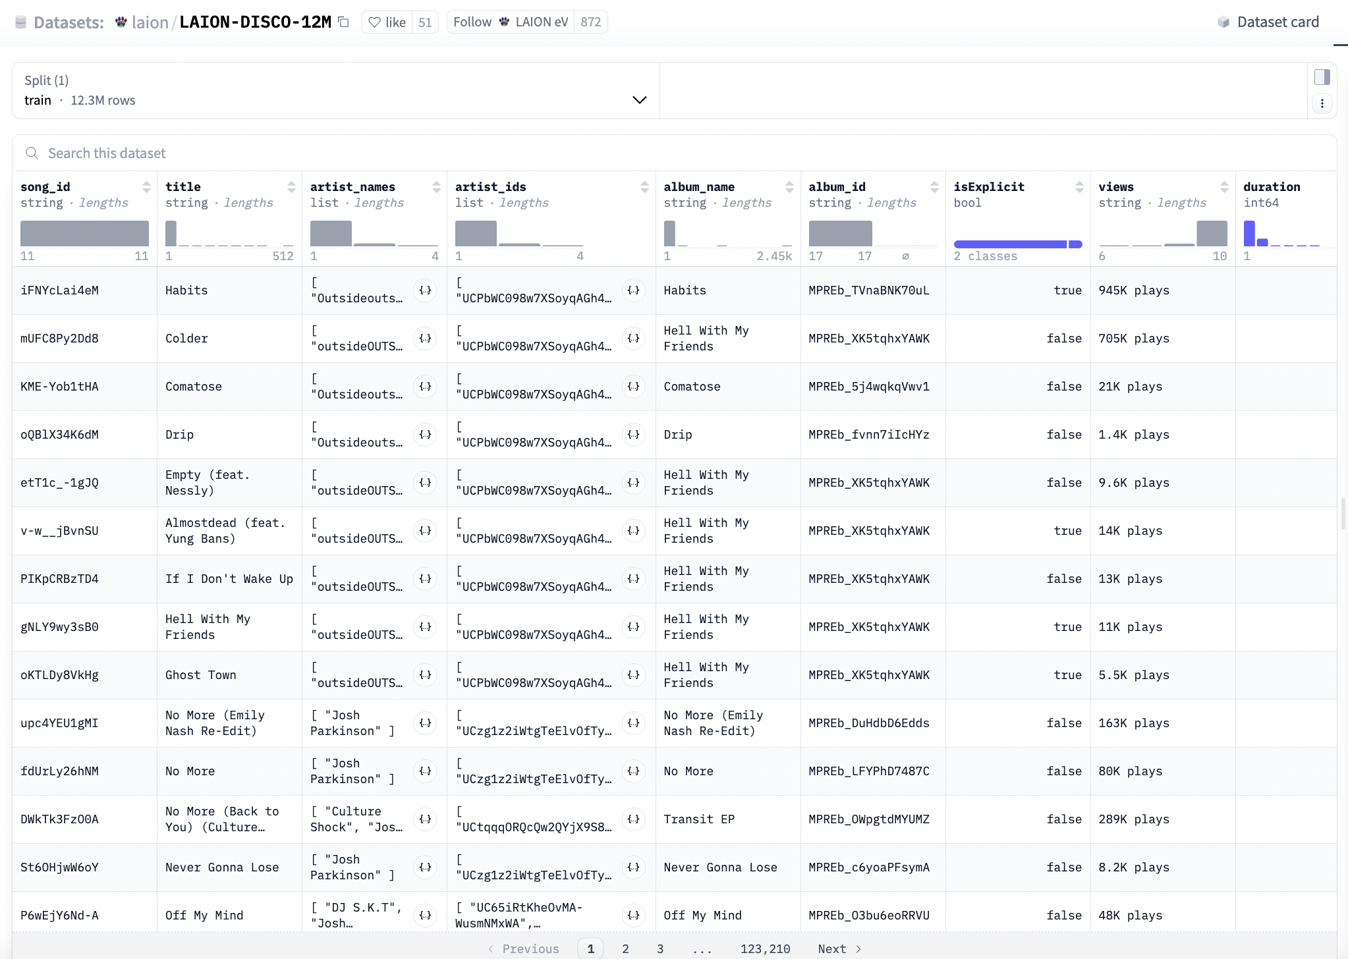Sort by the artist_ids column
Screen dimensions: 1348x959
pos(644,187)
